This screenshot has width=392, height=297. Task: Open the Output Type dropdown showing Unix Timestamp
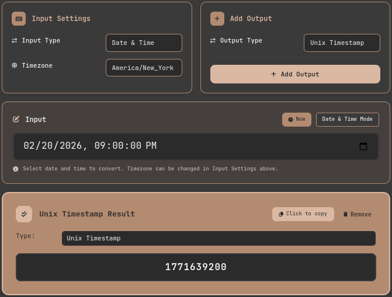(342, 43)
